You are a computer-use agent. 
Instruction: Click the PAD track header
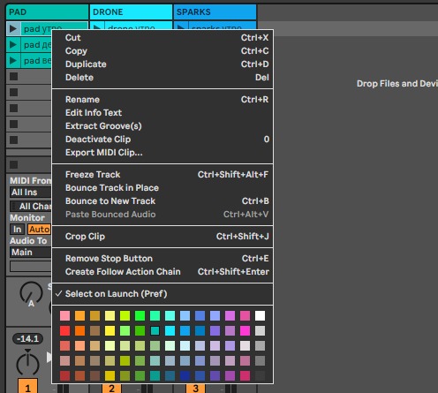pos(47,12)
